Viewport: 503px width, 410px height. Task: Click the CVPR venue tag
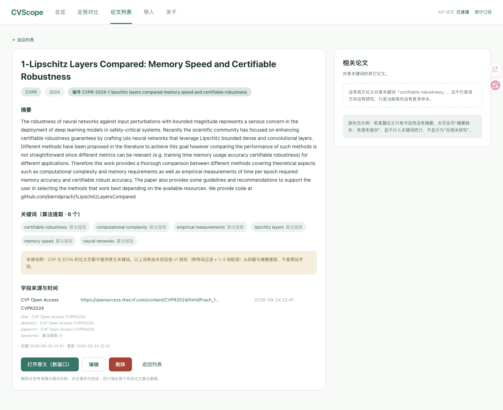click(x=31, y=92)
